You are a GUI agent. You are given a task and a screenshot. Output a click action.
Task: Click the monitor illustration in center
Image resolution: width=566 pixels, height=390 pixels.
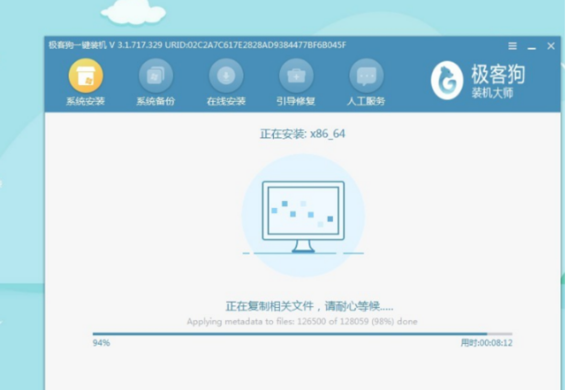coord(303,216)
